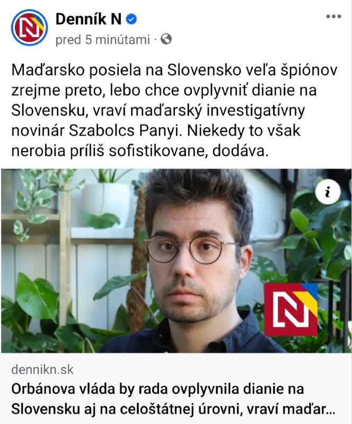
Task: Open the Denník N page name link
Action: [89, 19]
